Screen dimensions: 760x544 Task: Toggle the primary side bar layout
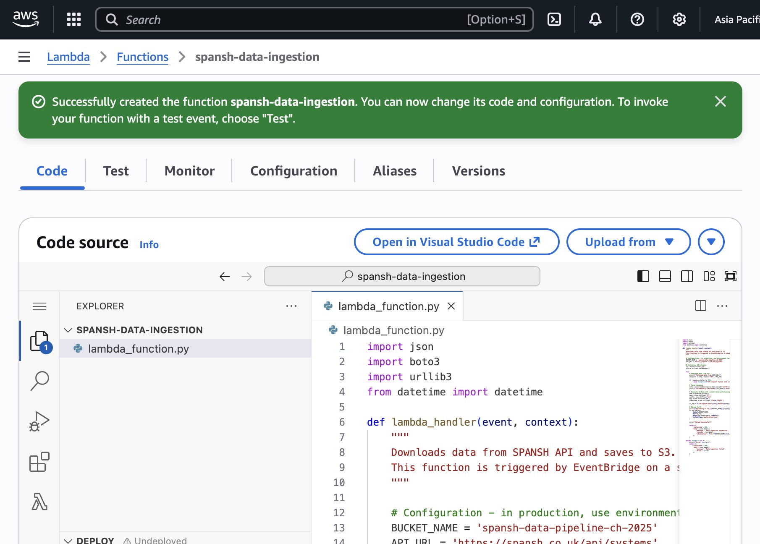643,276
